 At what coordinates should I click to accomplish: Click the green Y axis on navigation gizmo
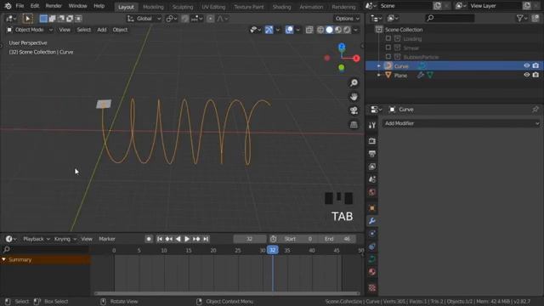coord(342,67)
